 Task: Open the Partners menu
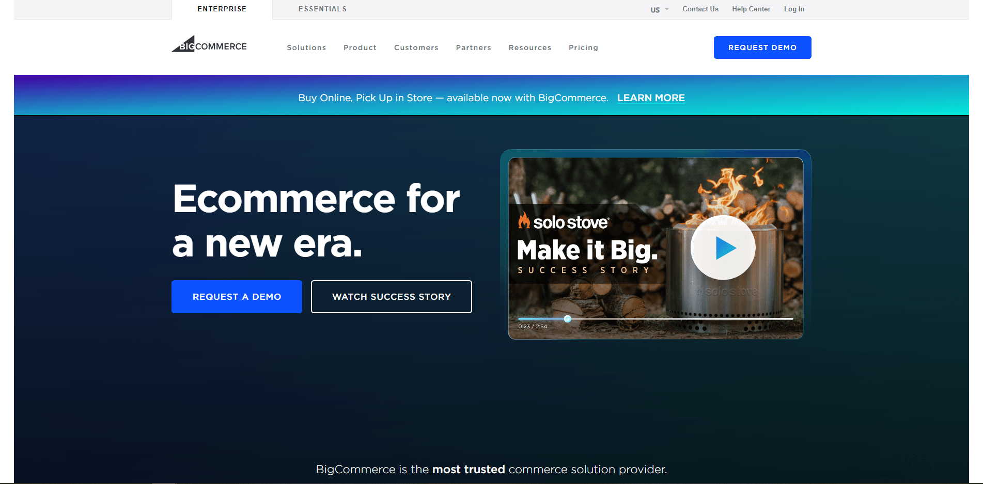point(473,47)
